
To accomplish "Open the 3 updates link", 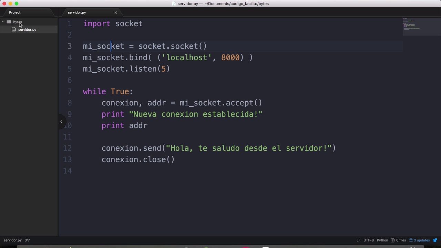I will point(422,240).
